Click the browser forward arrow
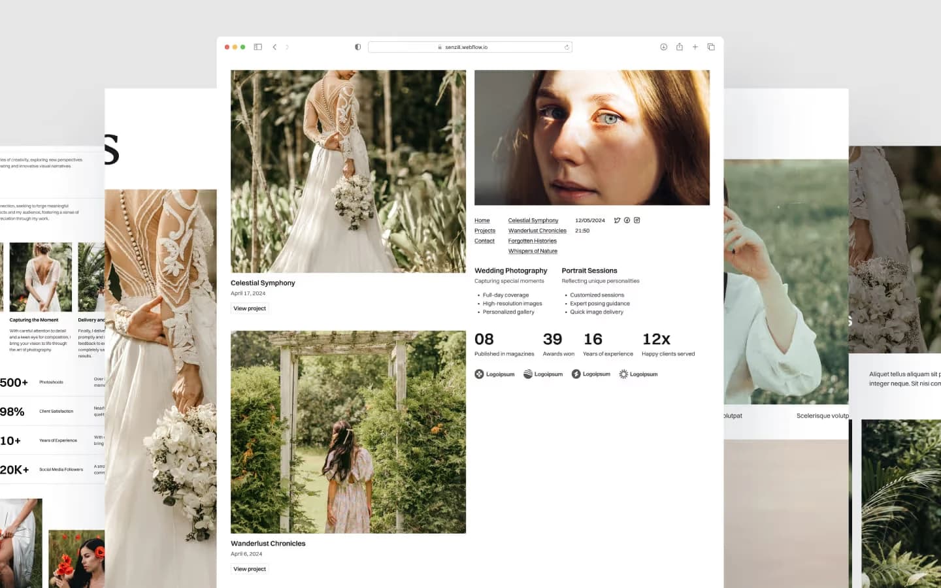 click(287, 47)
